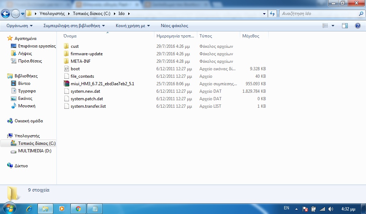Click the 'Τοπικός δίσκος (C:)' breadcrumb

(x=91, y=14)
